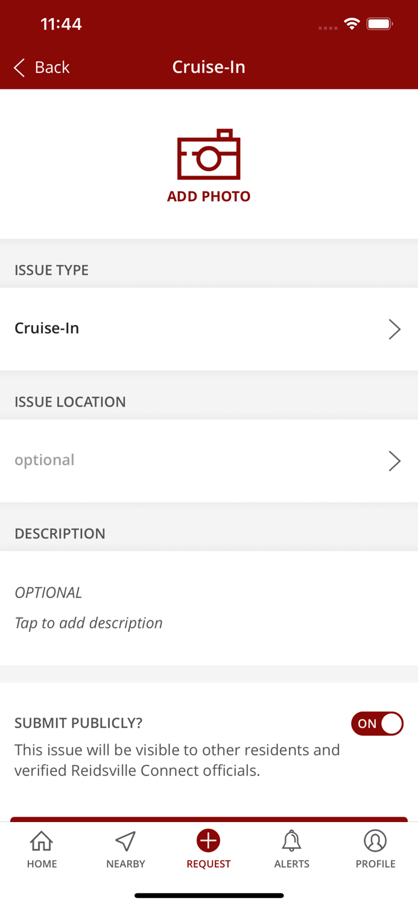This screenshot has width=418, height=906.
Task: Expand the Cruise-In issue type chevron
Action: [394, 329]
